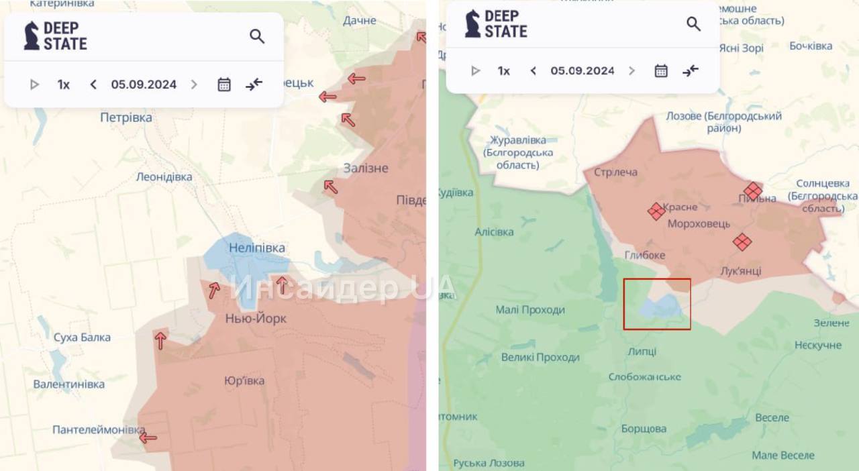Go to previous date on right map
Viewport: 859px width, 471px height.
[534, 70]
